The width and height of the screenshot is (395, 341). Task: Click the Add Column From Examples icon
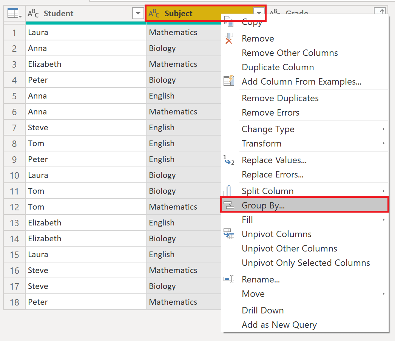229,81
